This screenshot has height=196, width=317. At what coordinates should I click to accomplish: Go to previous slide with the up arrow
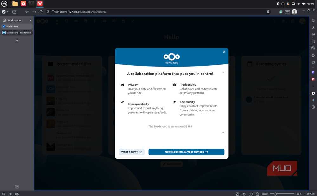[x=223, y=73]
